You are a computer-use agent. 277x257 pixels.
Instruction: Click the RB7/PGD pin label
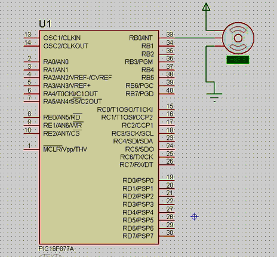140,94
